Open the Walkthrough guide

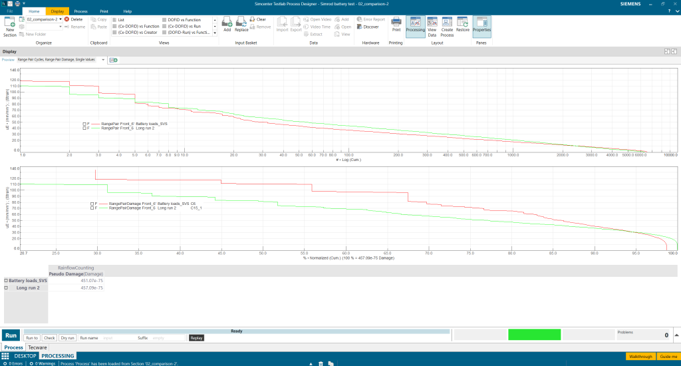coord(640,357)
